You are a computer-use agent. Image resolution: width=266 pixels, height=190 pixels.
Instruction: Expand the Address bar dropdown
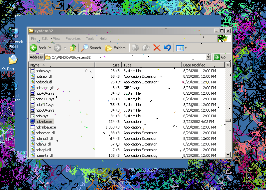point(208,57)
